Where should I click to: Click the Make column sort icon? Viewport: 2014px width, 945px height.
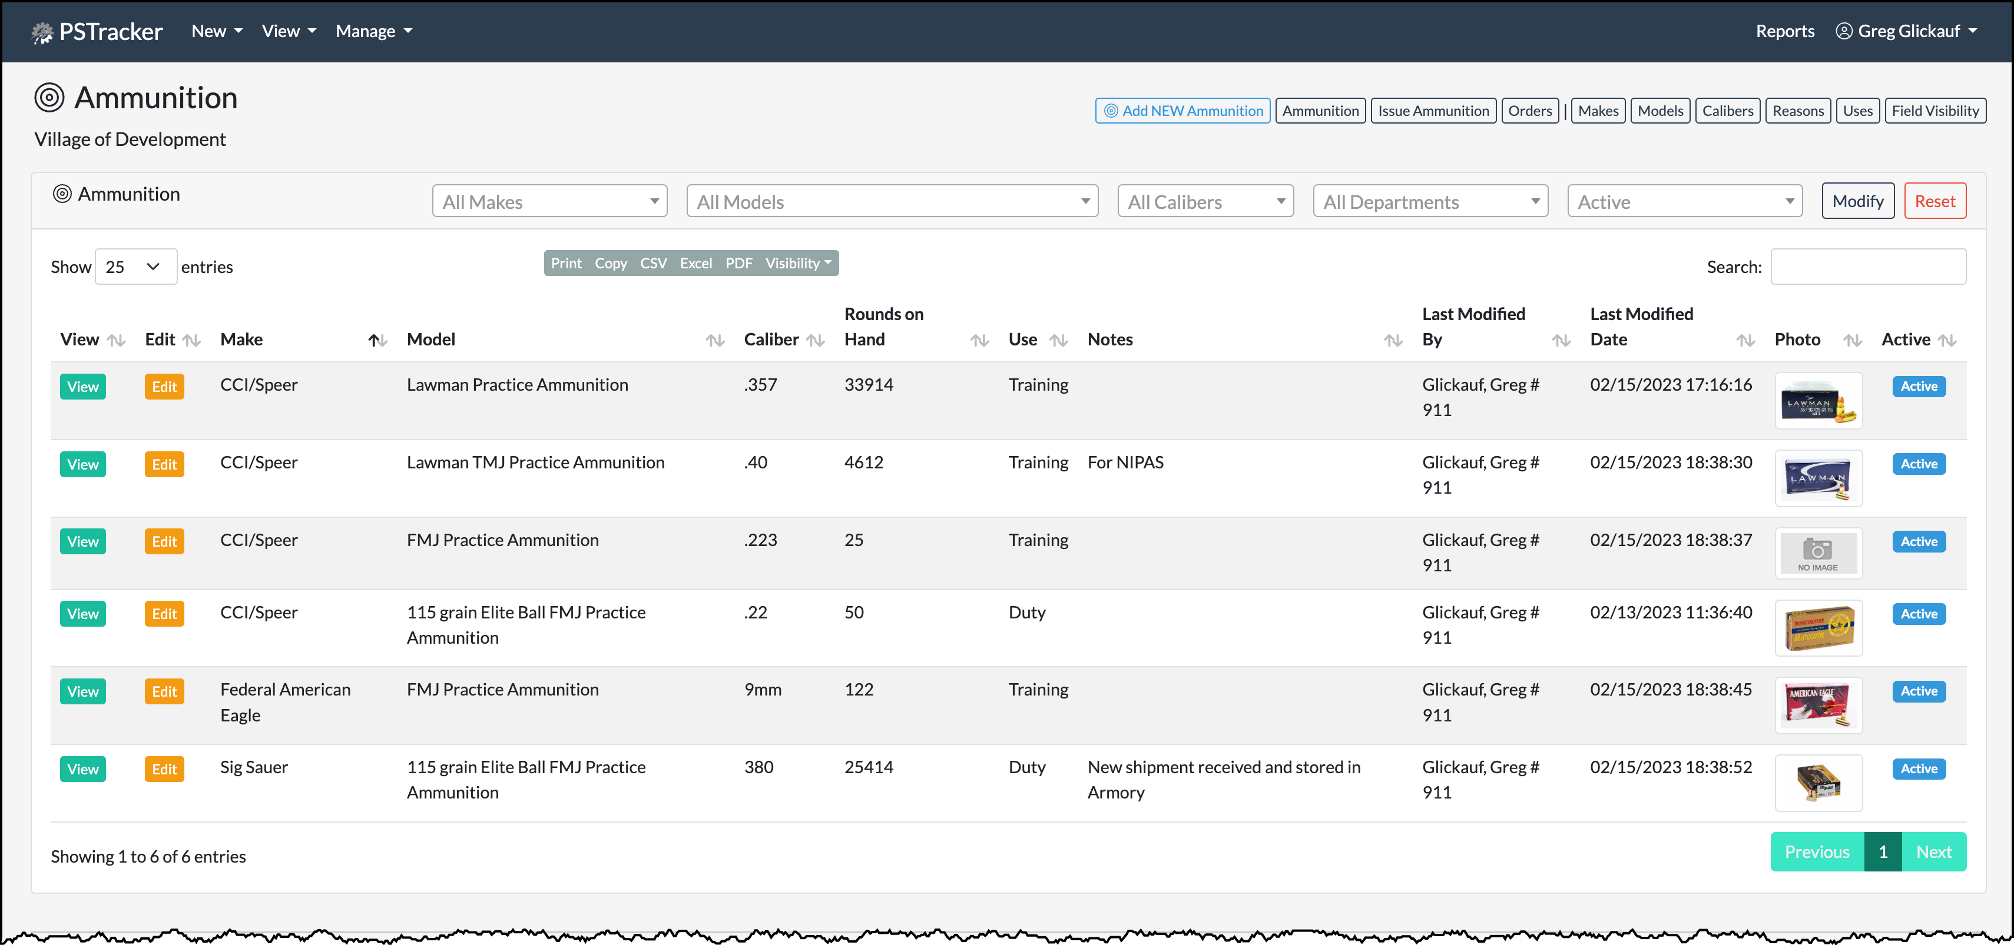coord(377,341)
